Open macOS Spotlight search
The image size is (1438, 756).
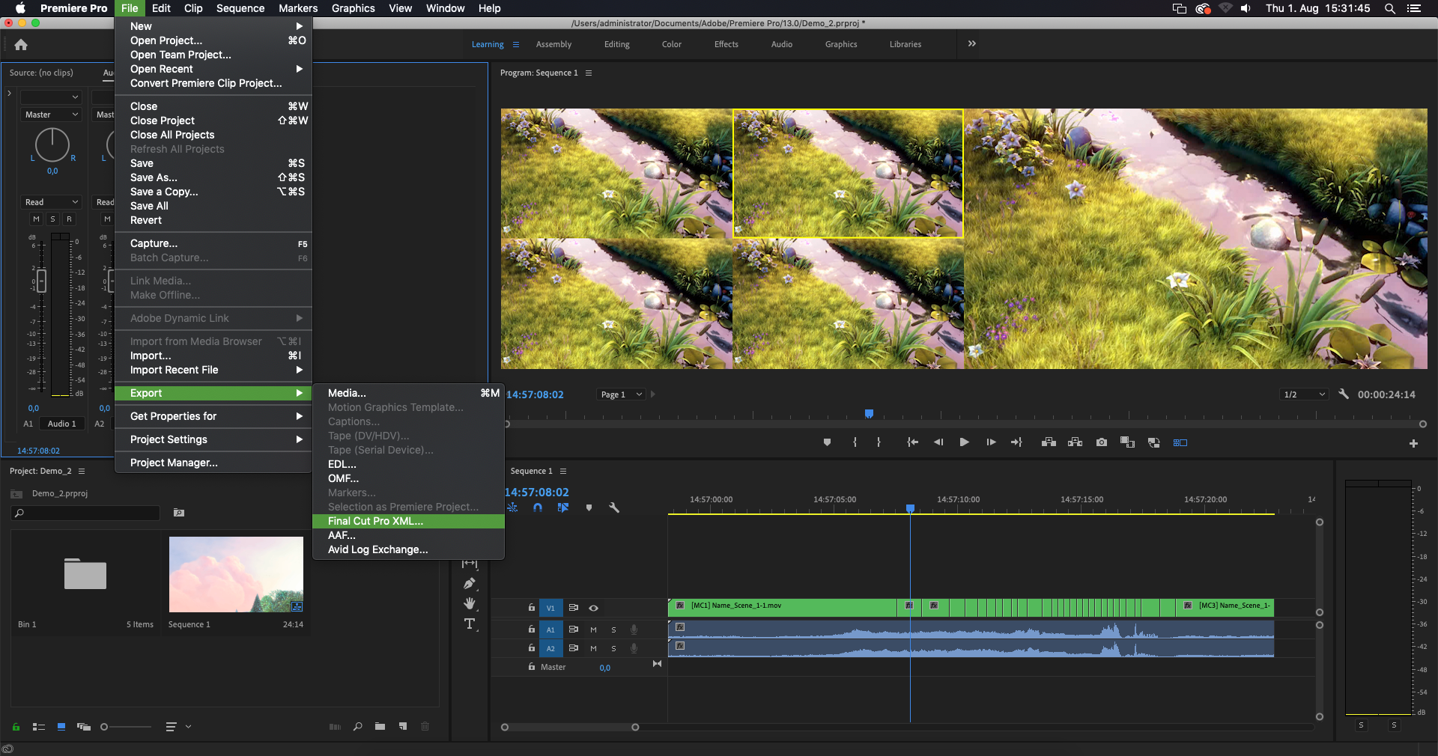click(x=1390, y=8)
